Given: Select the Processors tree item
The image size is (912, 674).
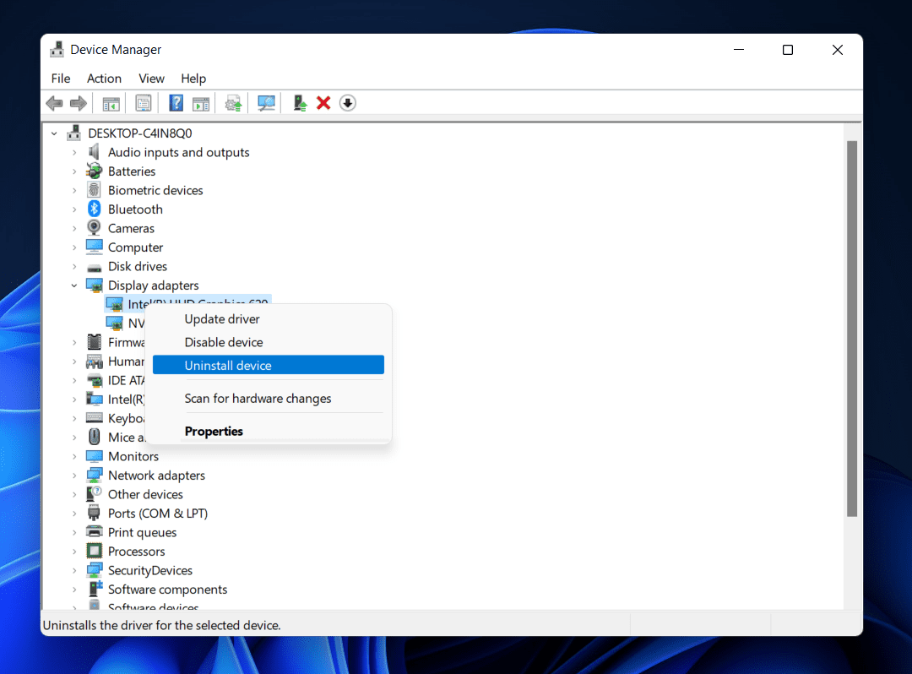Looking at the screenshot, I should click(x=136, y=552).
